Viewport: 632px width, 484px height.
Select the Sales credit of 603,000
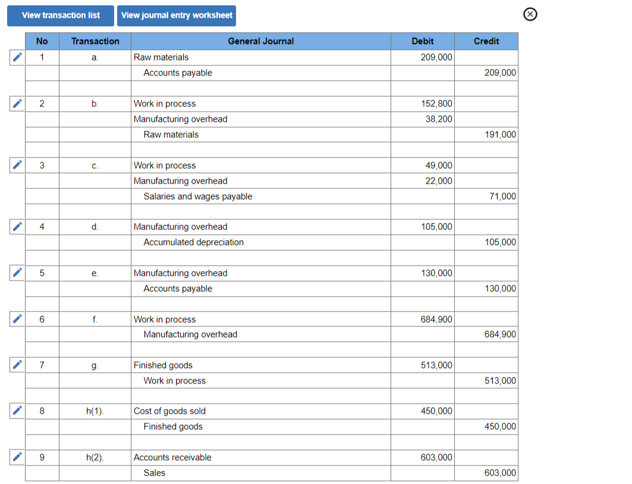click(x=486, y=473)
